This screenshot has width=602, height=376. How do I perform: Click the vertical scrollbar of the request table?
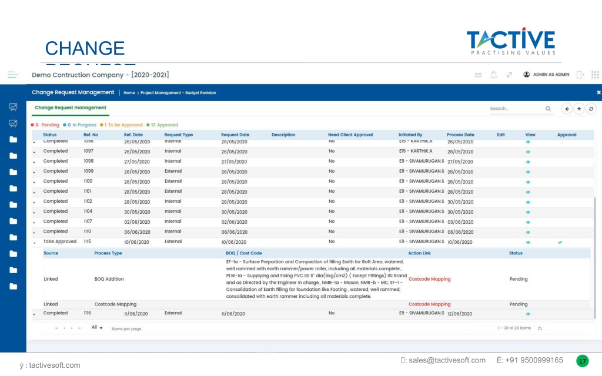(595, 258)
